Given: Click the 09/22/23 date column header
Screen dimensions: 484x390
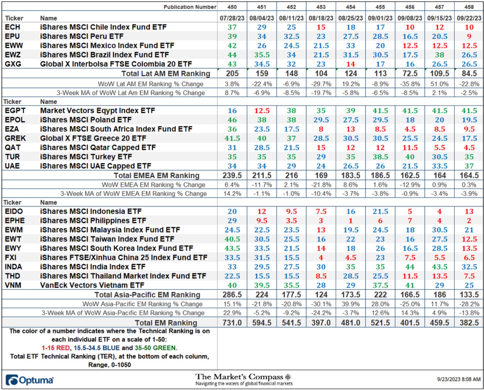Looking at the screenshot, I should (x=469, y=18).
